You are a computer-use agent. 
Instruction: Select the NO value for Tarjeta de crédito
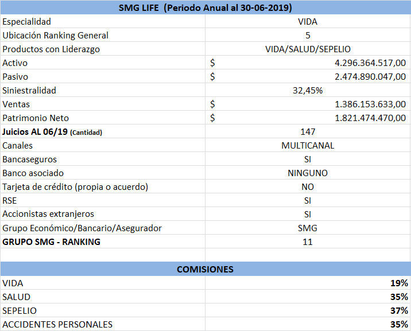[308, 186]
